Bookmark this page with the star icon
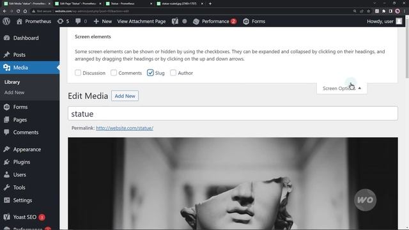This screenshot has width=409, height=230. click(x=368, y=11)
